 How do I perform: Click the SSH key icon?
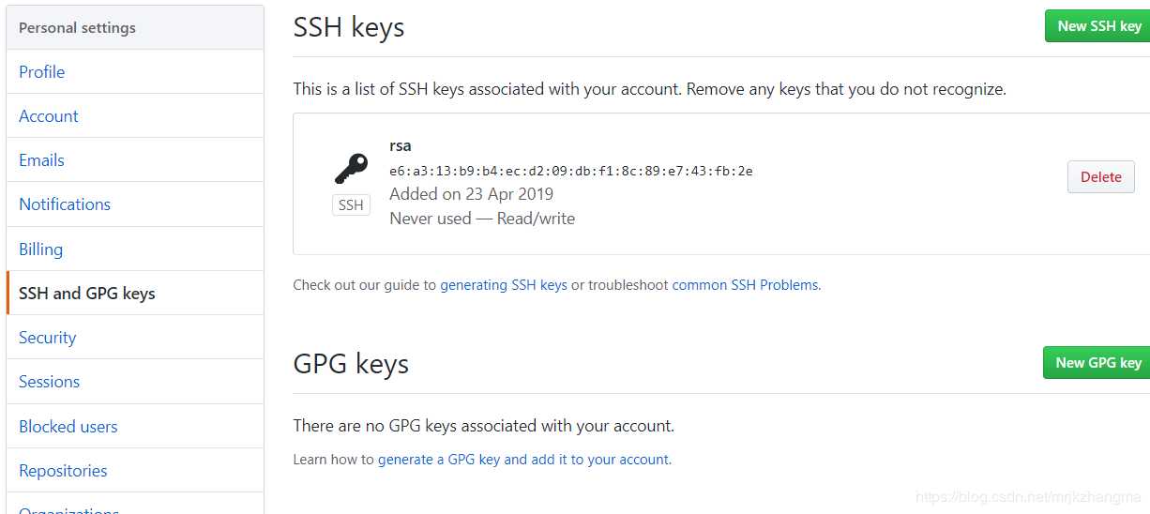click(x=351, y=169)
